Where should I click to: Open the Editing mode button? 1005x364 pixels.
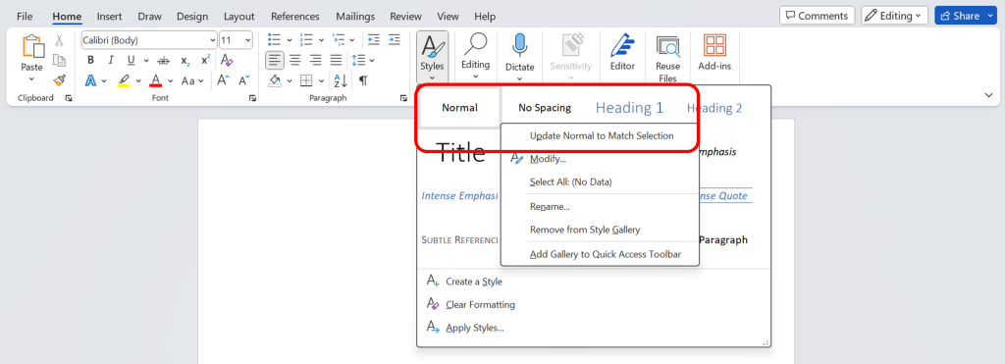click(x=894, y=16)
